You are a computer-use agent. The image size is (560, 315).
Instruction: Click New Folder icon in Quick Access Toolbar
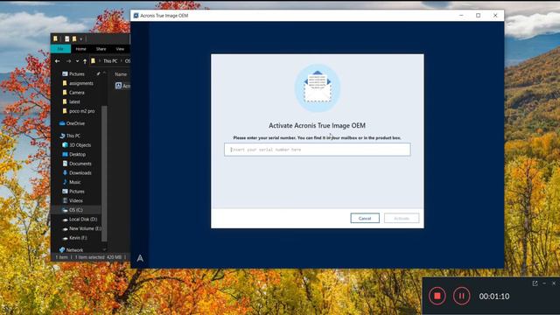73,38
